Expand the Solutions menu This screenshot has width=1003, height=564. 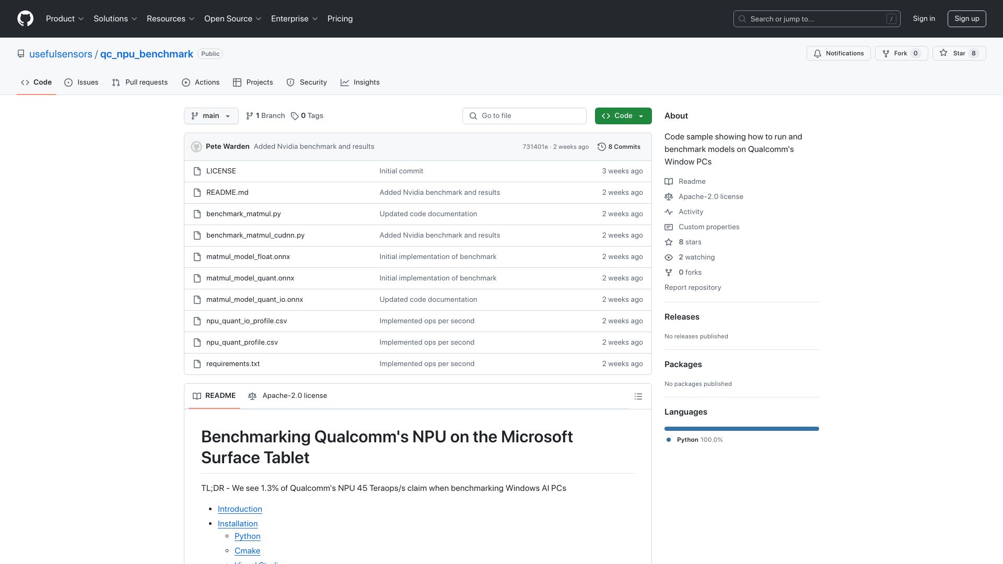pyautogui.click(x=115, y=19)
